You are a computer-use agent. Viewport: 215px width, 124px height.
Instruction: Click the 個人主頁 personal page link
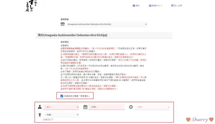click(x=178, y=6)
